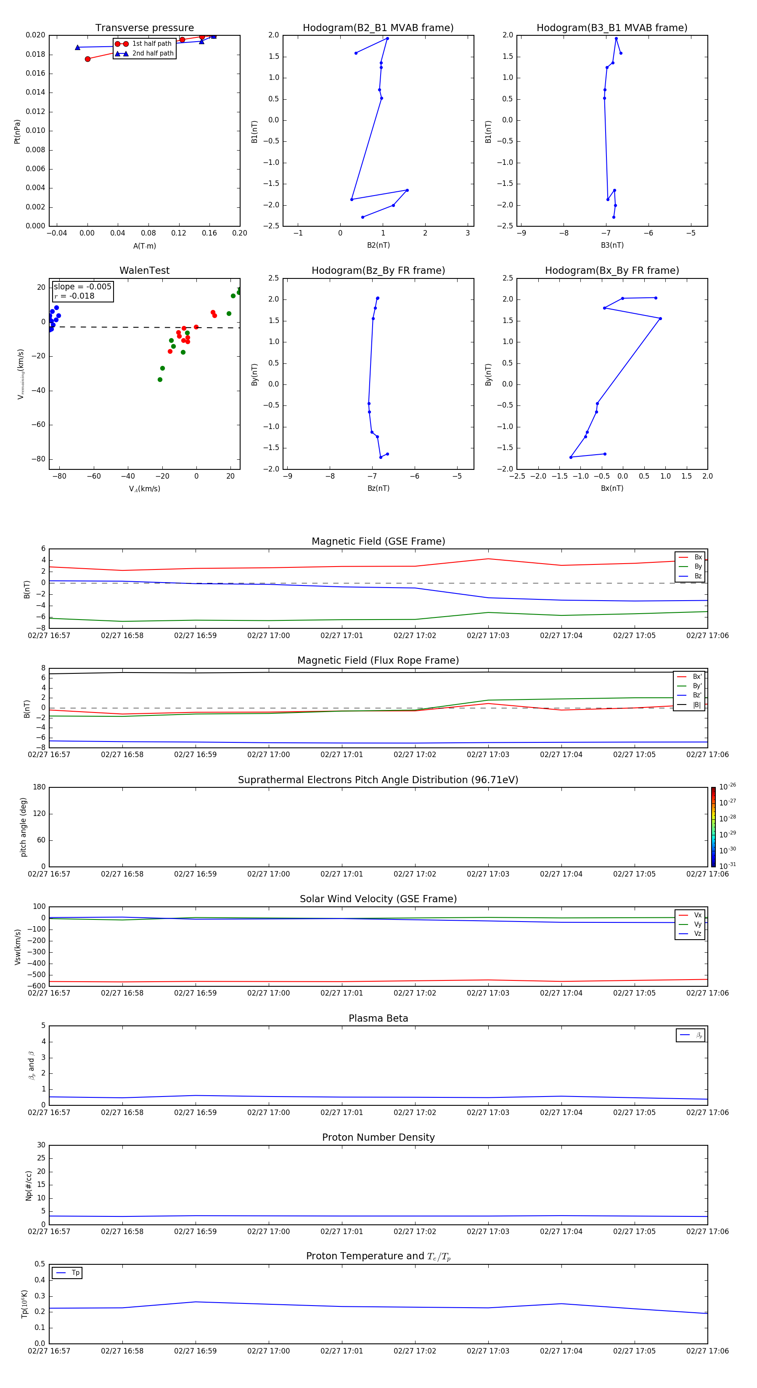Click the Transverse pressure plot title

point(144,28)
